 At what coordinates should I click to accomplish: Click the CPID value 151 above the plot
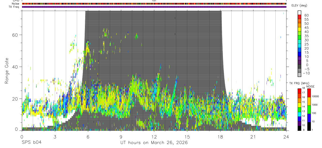click(x=154, y=1)
